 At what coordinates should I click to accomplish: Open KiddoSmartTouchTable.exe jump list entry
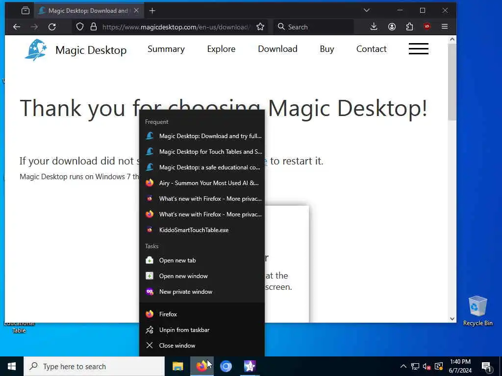tap(202, 230)
